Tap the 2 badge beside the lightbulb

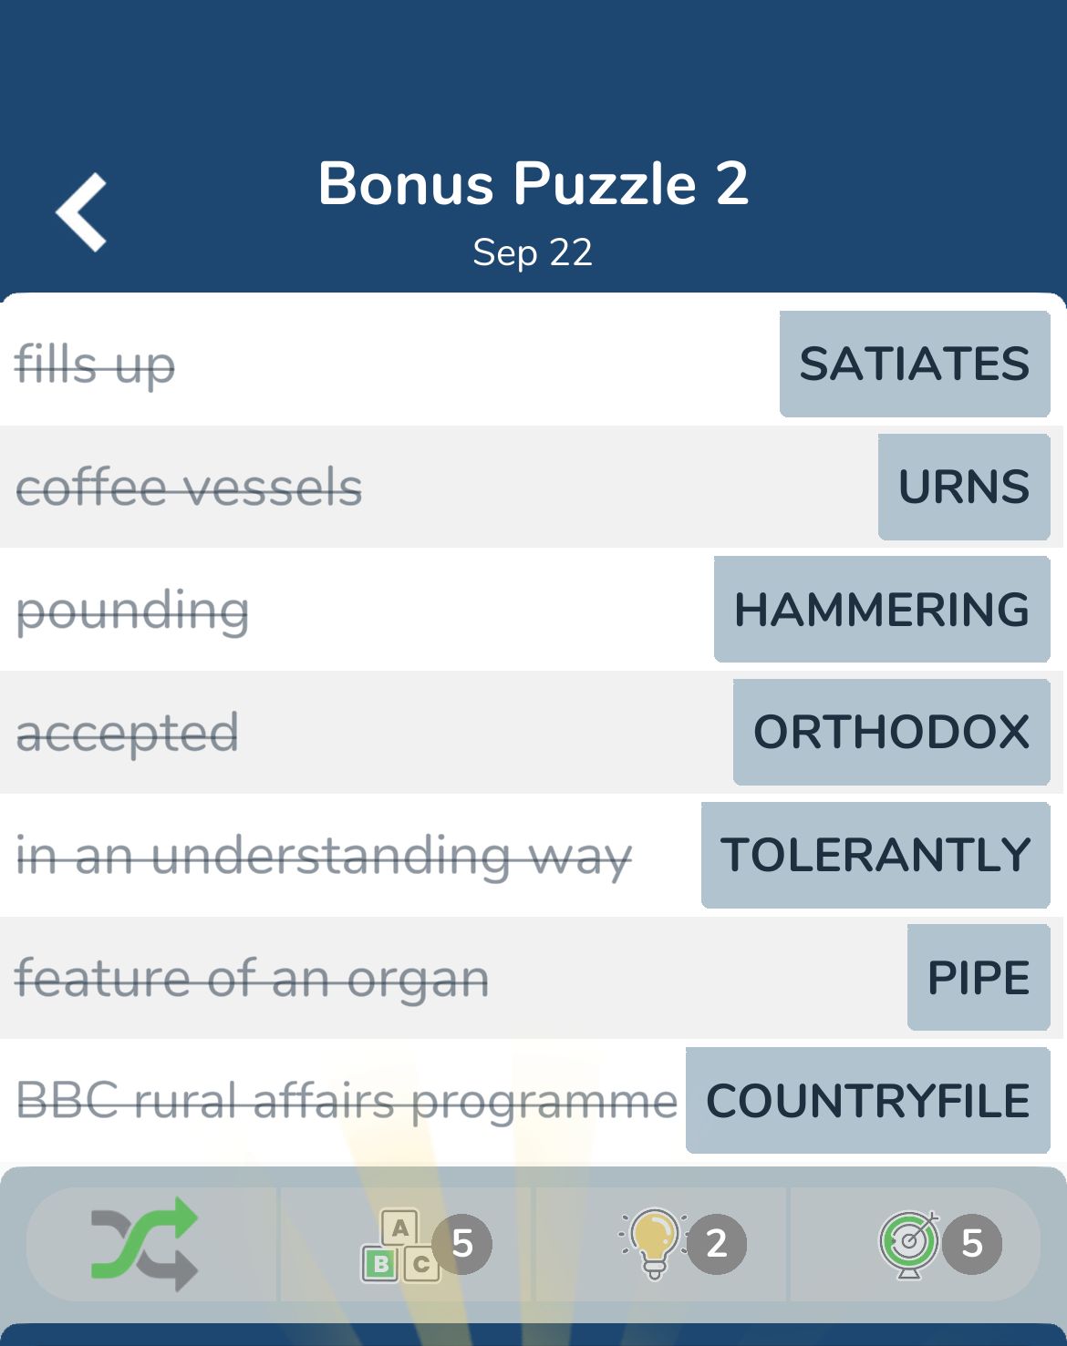717,1244
